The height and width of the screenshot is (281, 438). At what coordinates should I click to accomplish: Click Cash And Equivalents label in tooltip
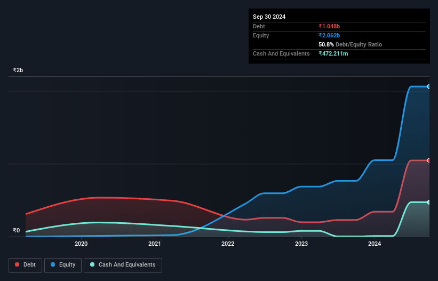281,53
